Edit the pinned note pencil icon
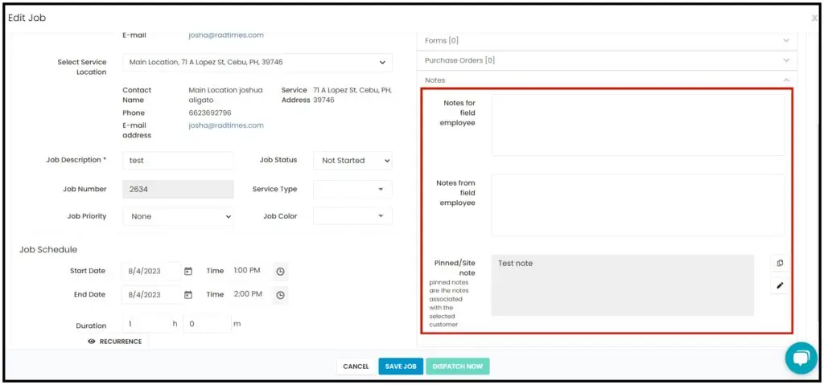This screenshot has width=824, height=385. click(x=780, y=285)
